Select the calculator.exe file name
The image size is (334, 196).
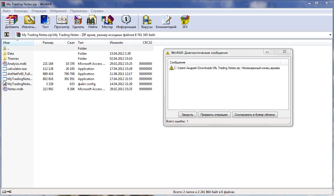(x=17, y=69)
